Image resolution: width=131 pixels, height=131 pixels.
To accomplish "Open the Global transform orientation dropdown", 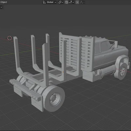I will [x=49, y=2].
